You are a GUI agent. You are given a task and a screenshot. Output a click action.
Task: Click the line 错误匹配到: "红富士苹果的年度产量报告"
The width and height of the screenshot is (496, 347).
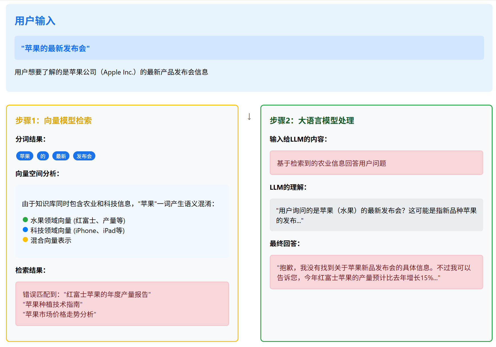click(87, 294)
